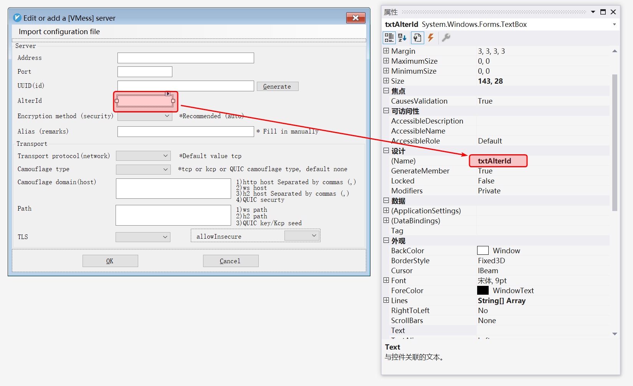This screenshot has width=633, height=386.
Task: Click the Address input field
Action: [x=185, y=58]
